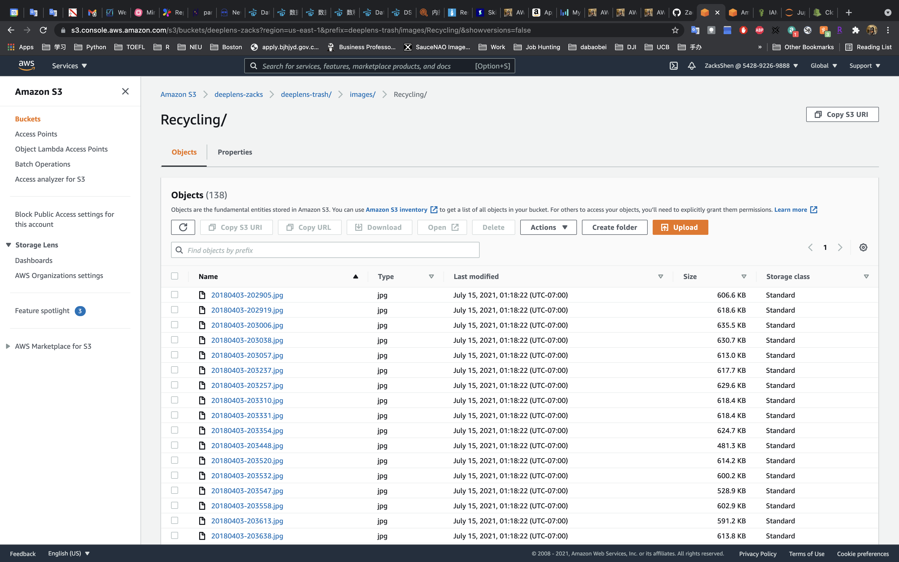Screen dimensions: 899x562
Task: Navigate to deeplens-zacks breadcrumb link
Action: coord(239,94)
